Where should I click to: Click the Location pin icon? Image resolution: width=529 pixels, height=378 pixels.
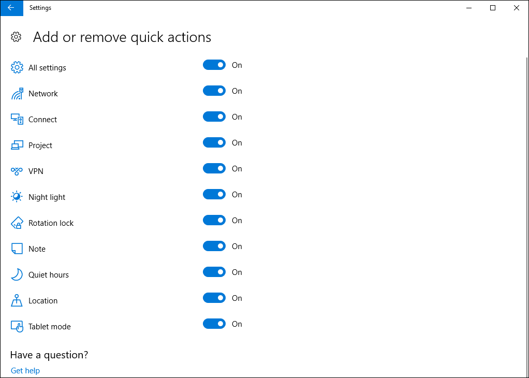pyautogui.click(x=17, y=300)
